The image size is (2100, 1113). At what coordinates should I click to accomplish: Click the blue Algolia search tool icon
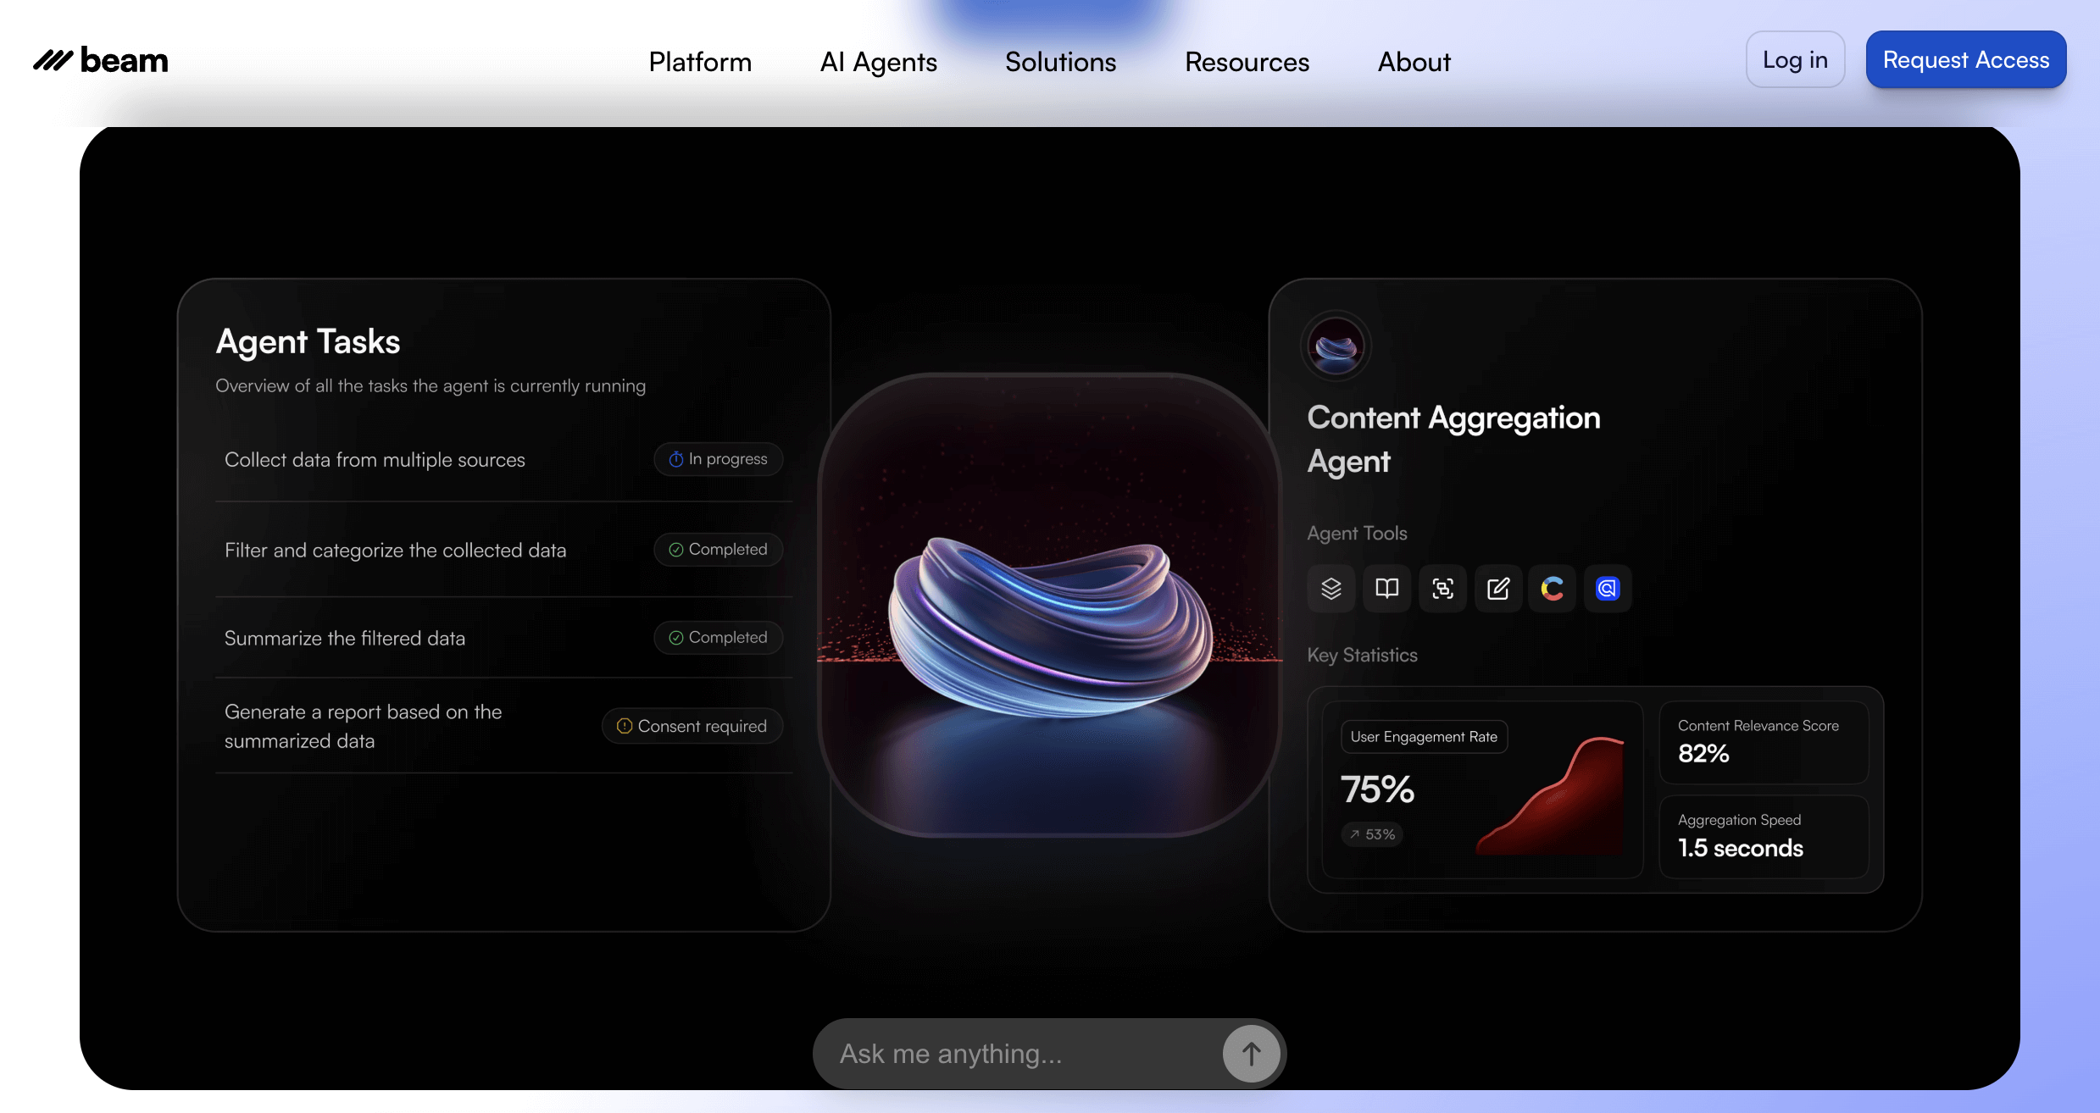(x=1607, y=588)
